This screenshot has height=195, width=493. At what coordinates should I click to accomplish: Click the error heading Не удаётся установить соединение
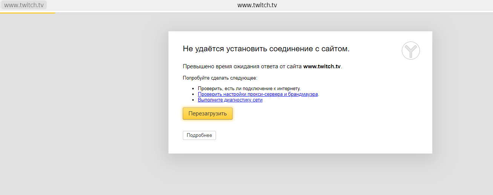pyautogui.click(x=266, y=49)
